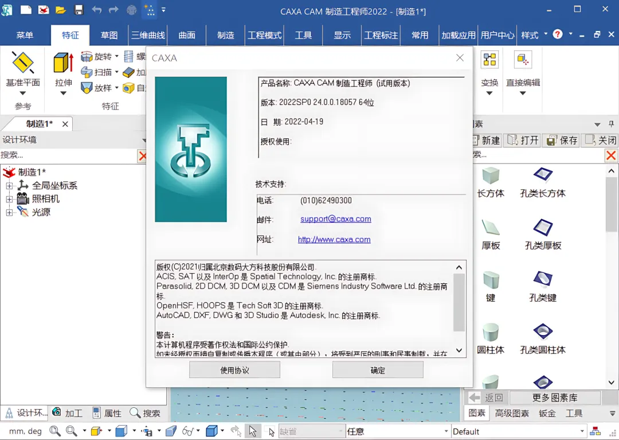Viewport: 619px width, 440px height.
Task: Open the http://www.caxa.com website link
Action: click(x=334, y=239)
